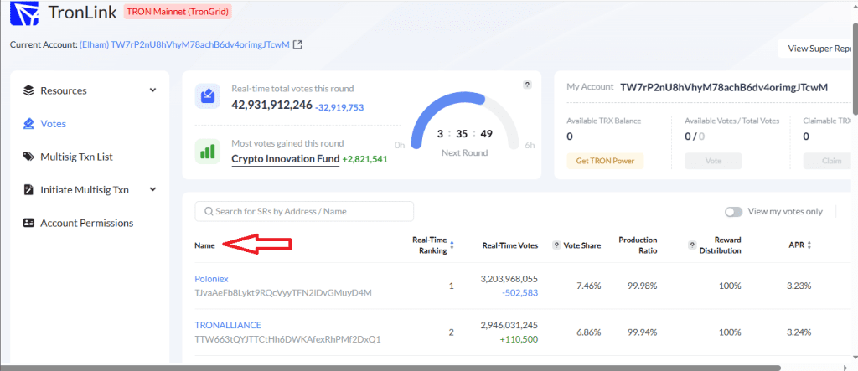The image size is (858, 371).
Task: Open the Votes menu item
Action: (x=53, y=124)
